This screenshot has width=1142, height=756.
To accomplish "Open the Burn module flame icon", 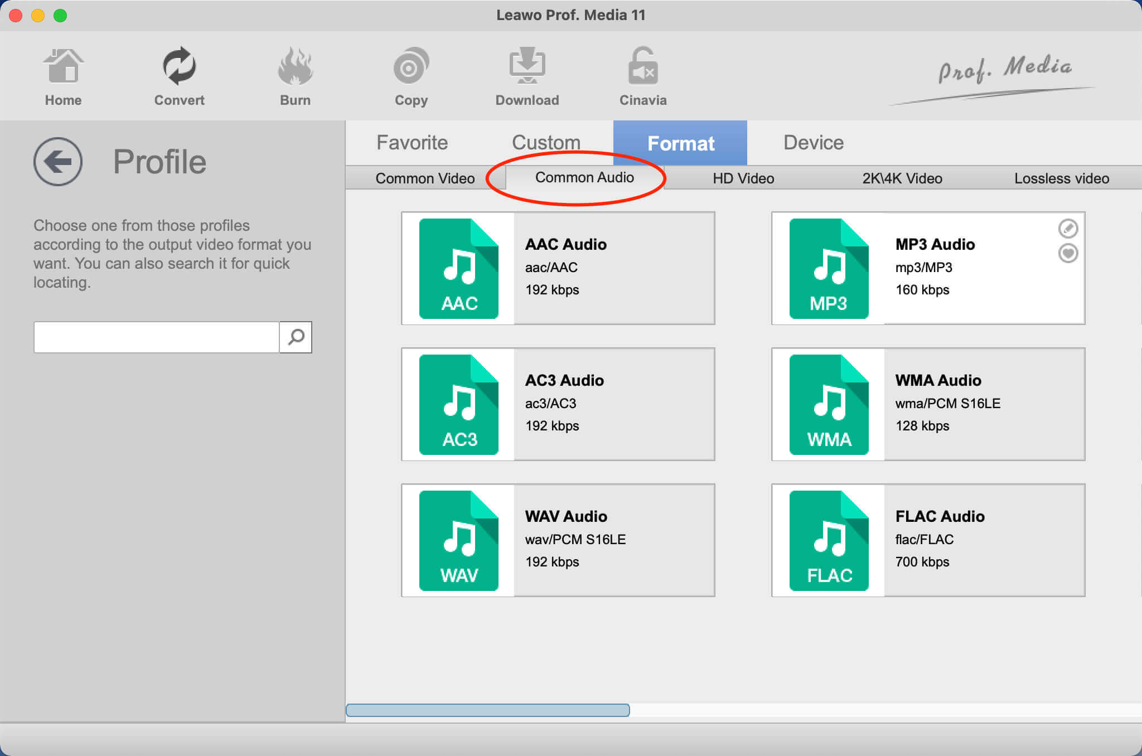I will tap(295, 68).
